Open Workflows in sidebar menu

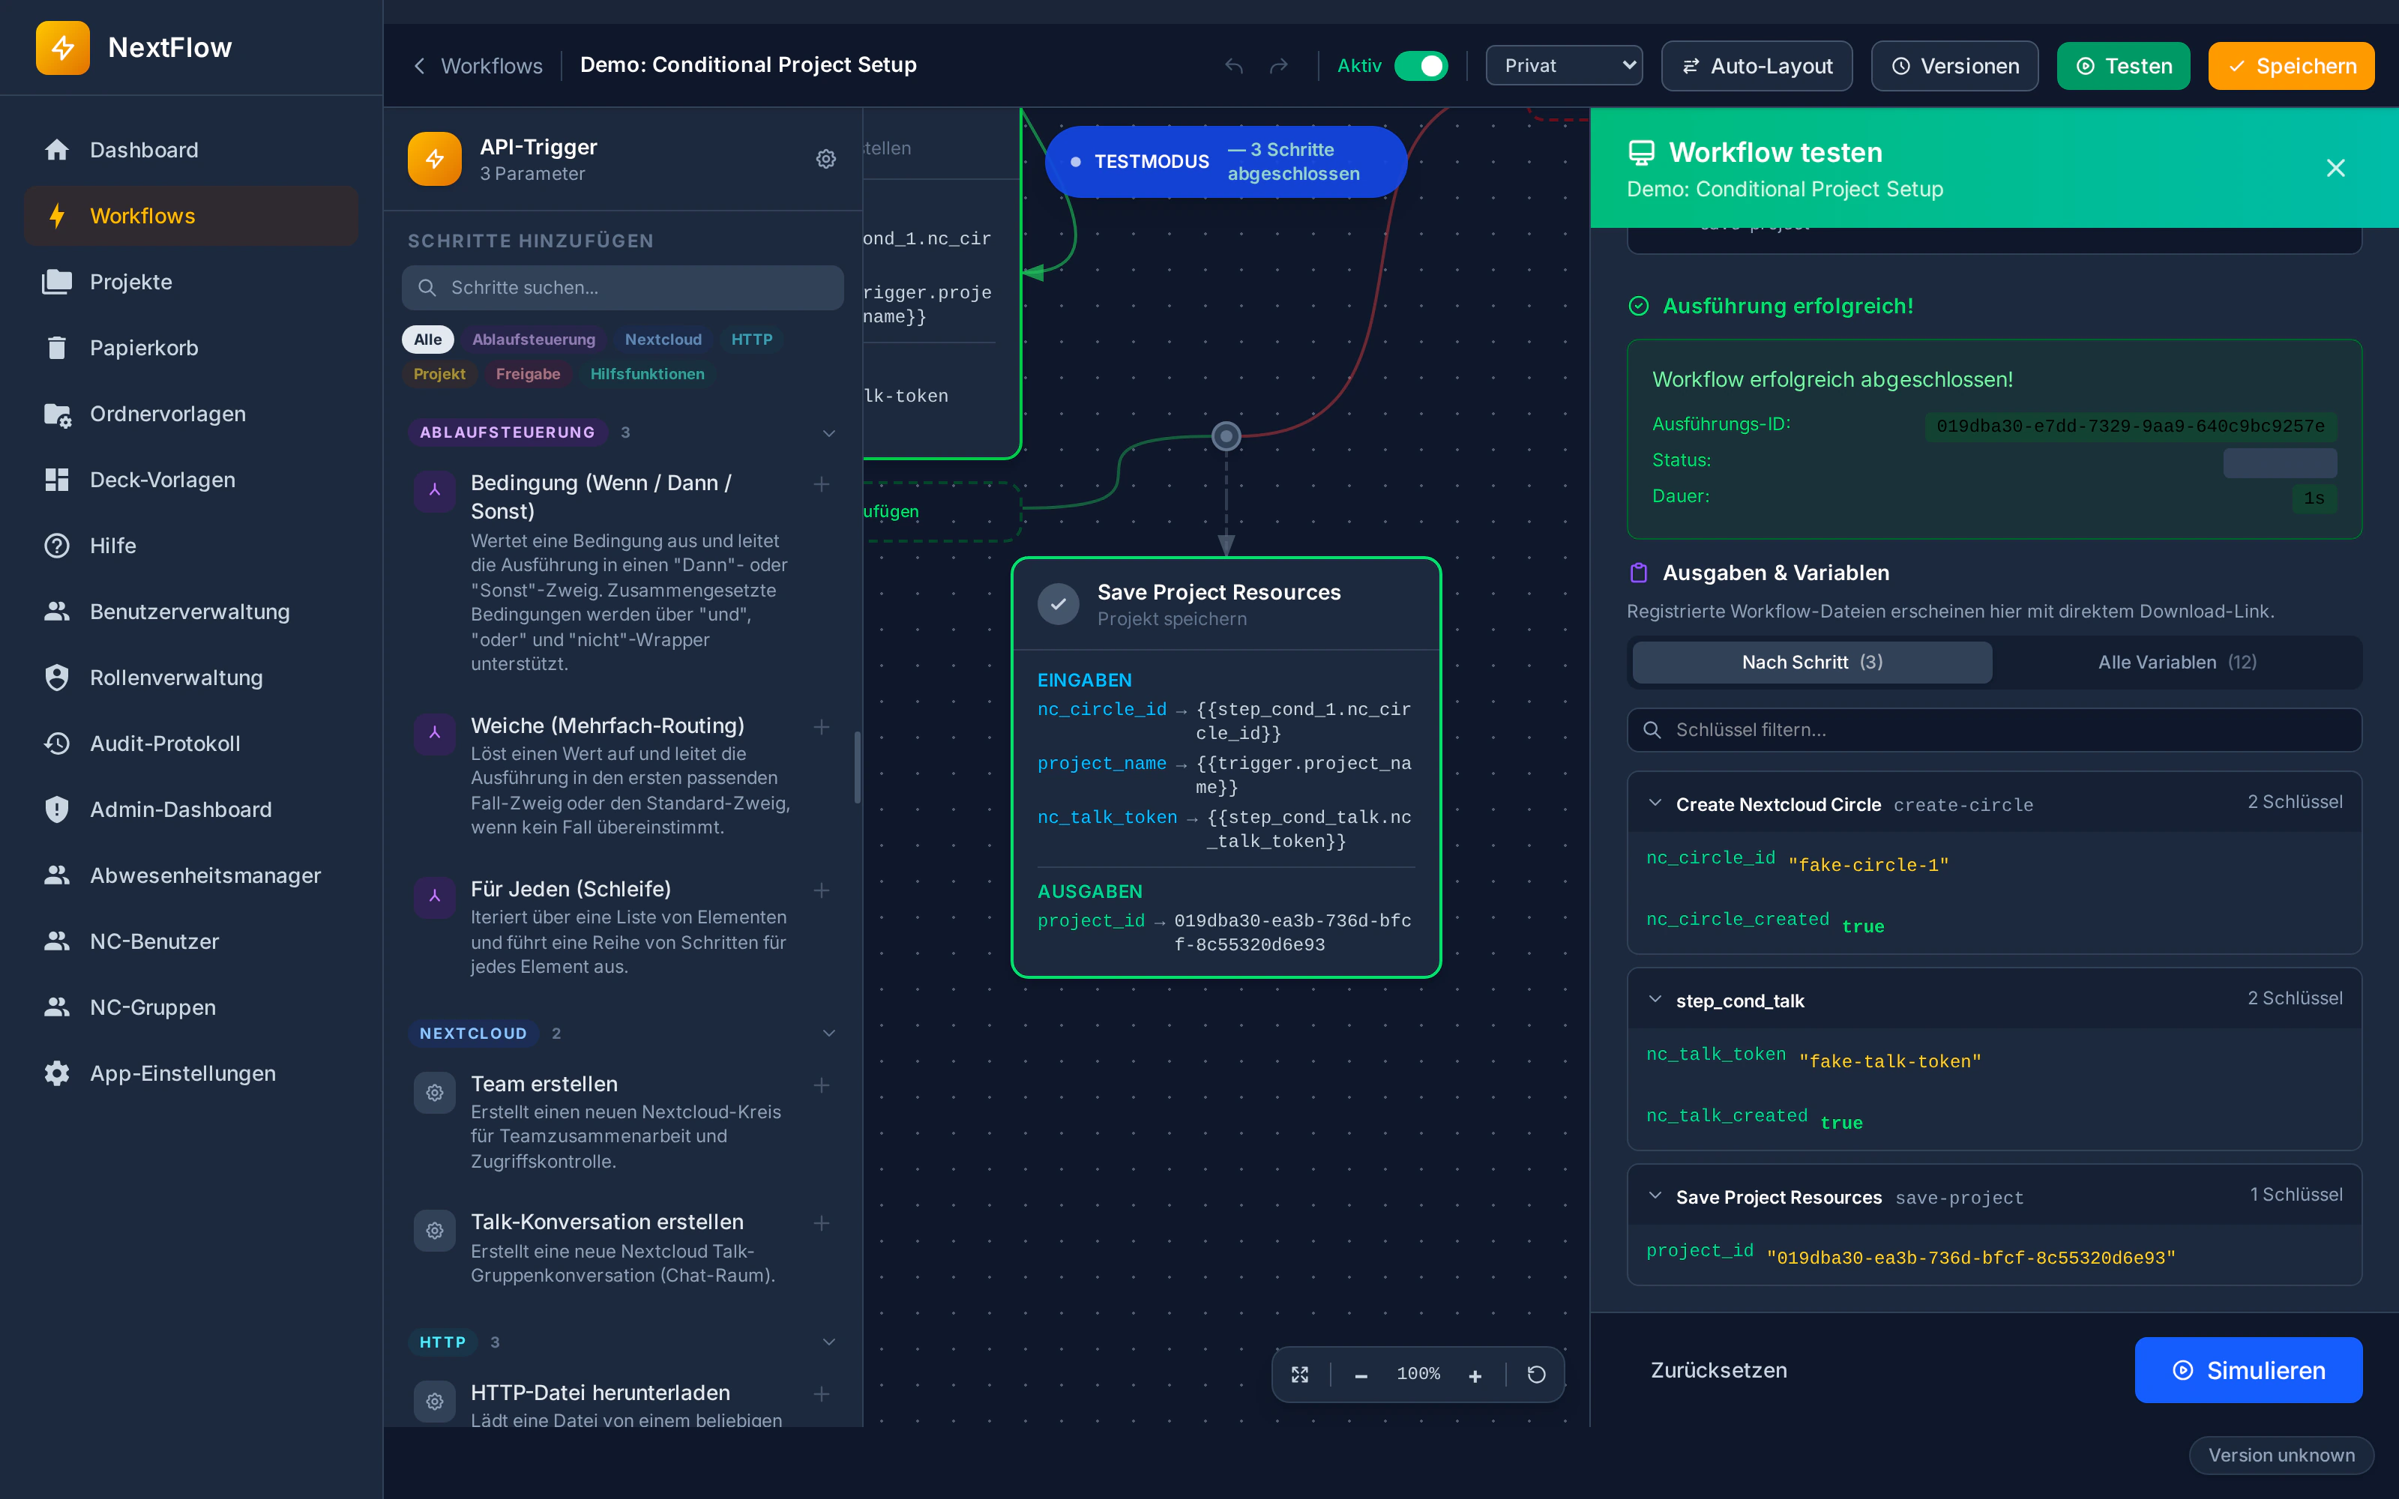191,215
